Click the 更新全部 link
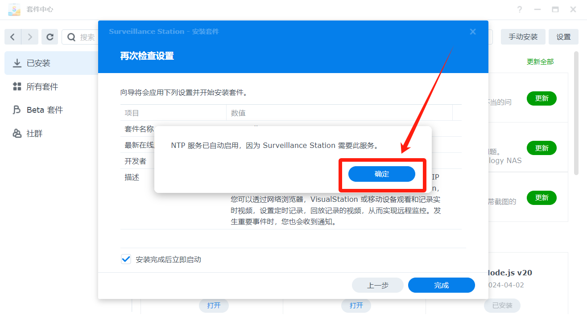 540,62
